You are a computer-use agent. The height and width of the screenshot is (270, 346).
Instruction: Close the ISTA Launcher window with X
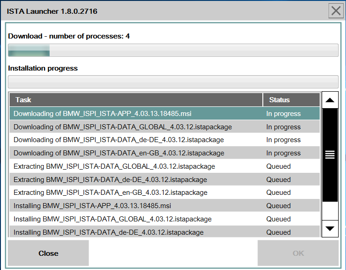pos(336,11)
